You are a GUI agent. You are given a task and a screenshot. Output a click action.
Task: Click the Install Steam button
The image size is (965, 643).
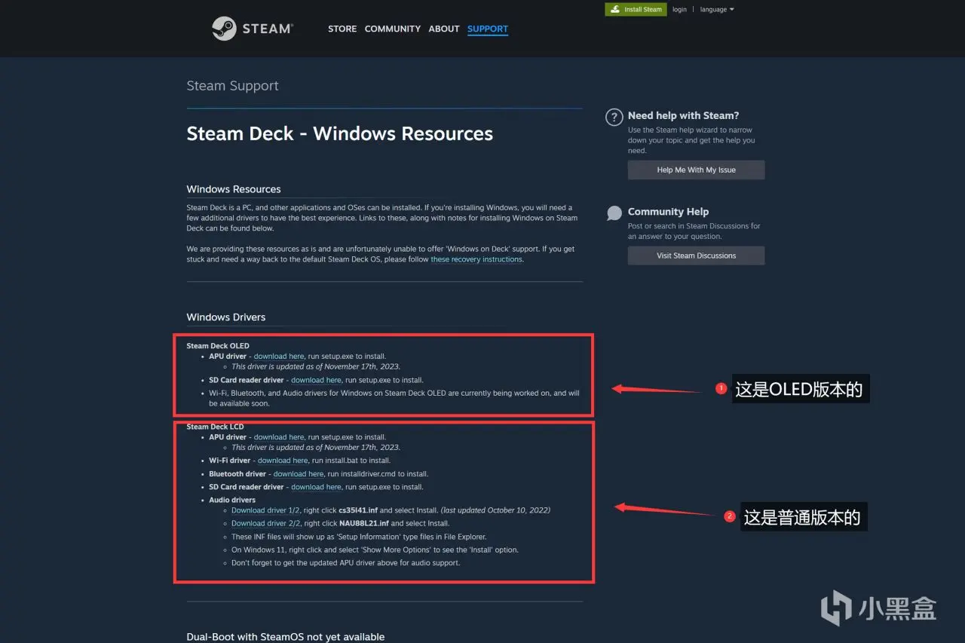click(x=636, y=10)
